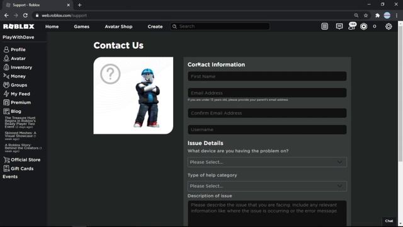Screen dimensions: 403x227
Task: Close the Support - Roblox tab
Action: click(68, 5)
